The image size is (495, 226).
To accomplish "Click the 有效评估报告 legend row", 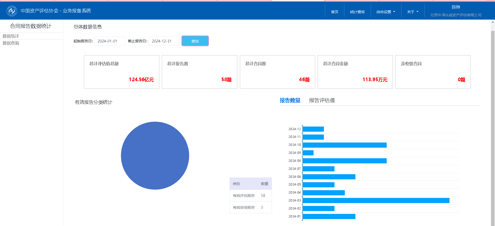I will tap(250, 196).
